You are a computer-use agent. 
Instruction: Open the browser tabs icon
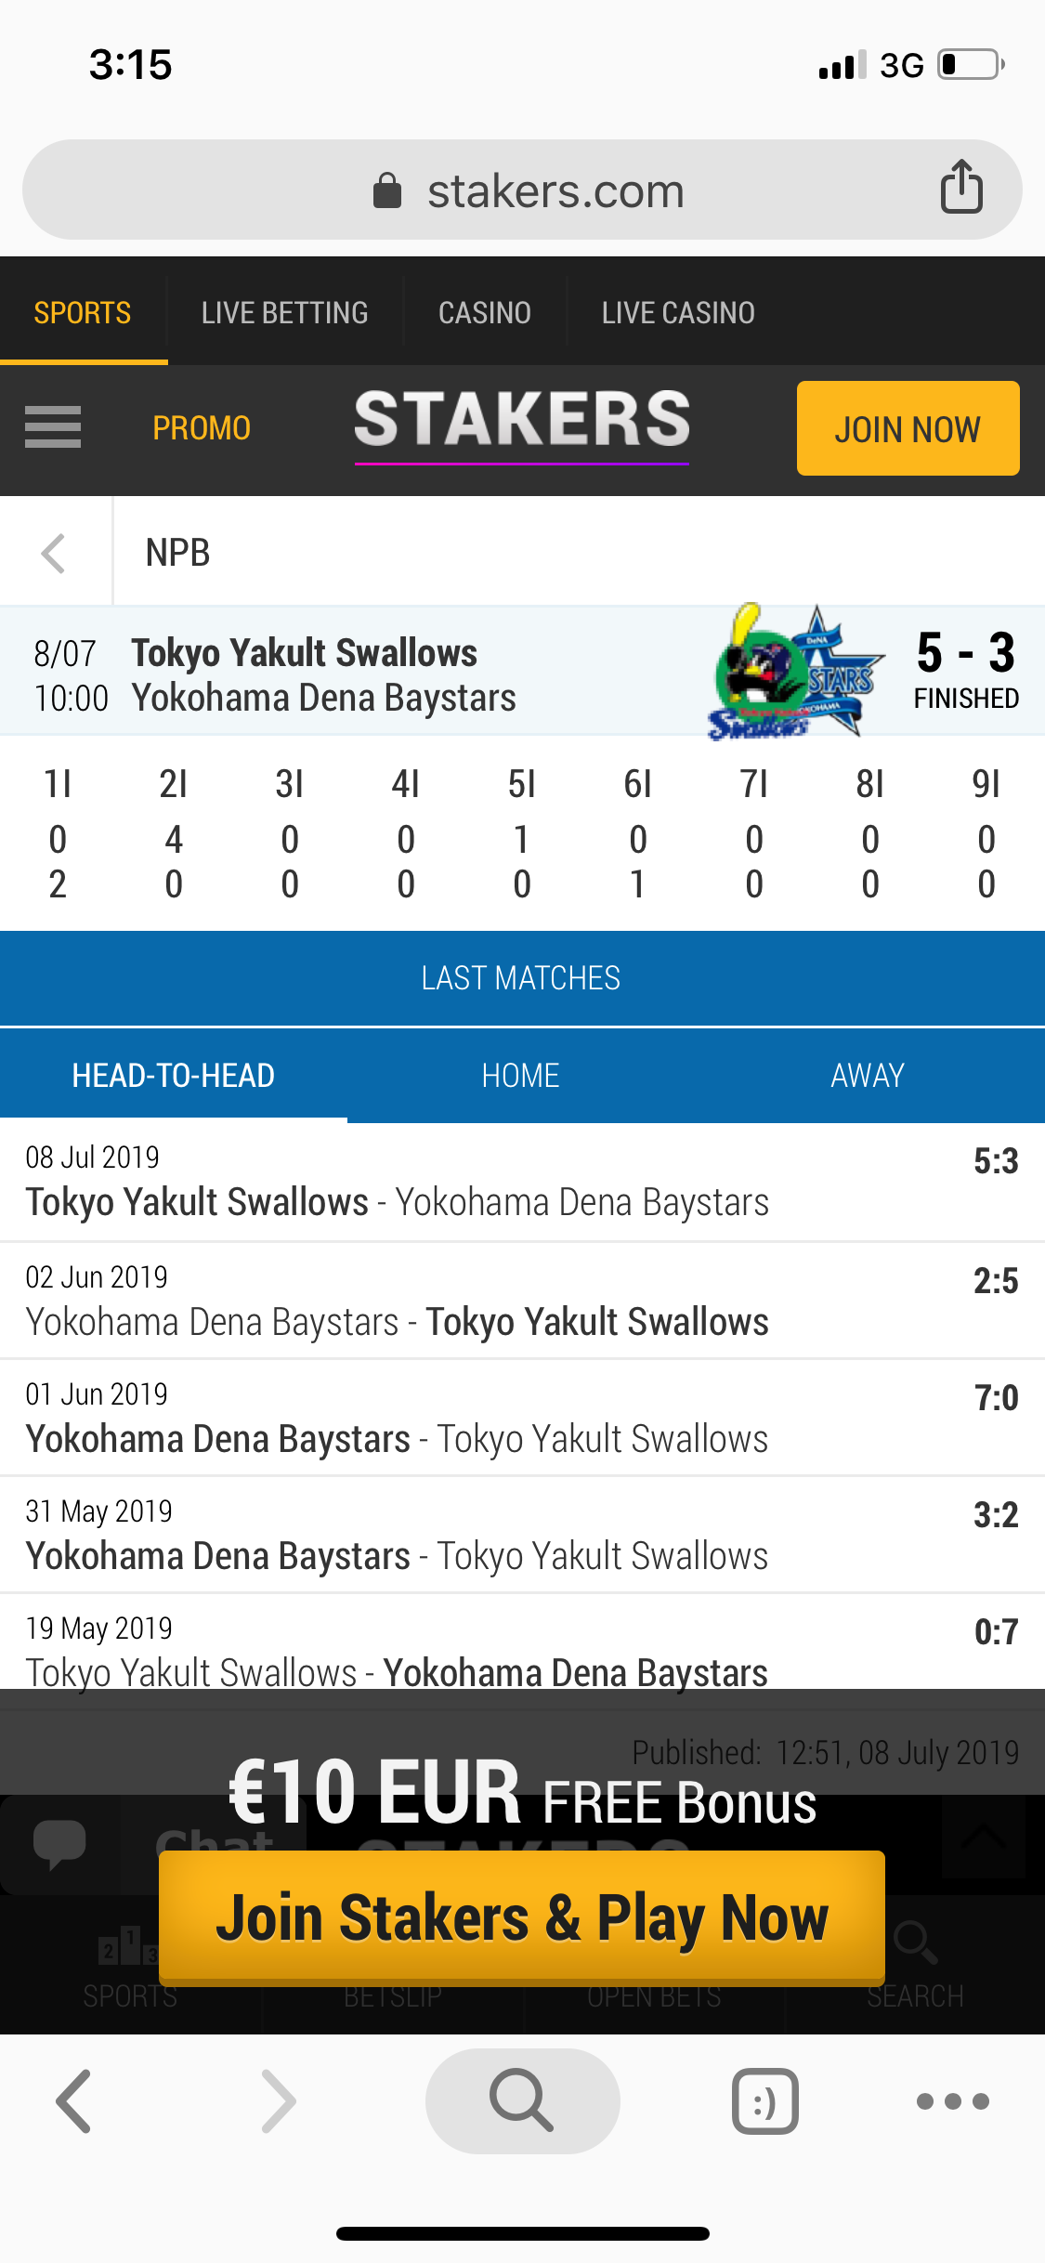764,2100
